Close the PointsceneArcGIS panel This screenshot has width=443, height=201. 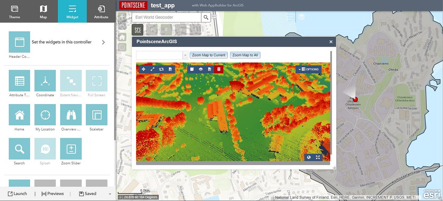pos(331,42)
